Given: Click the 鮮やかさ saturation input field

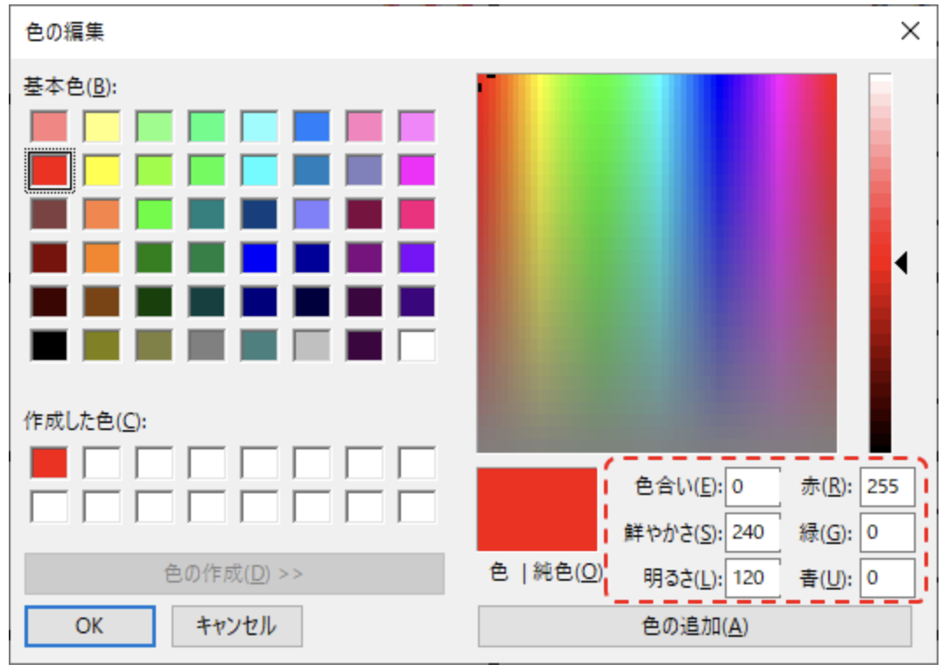Looking at the screenshot, I should [752, 532].
